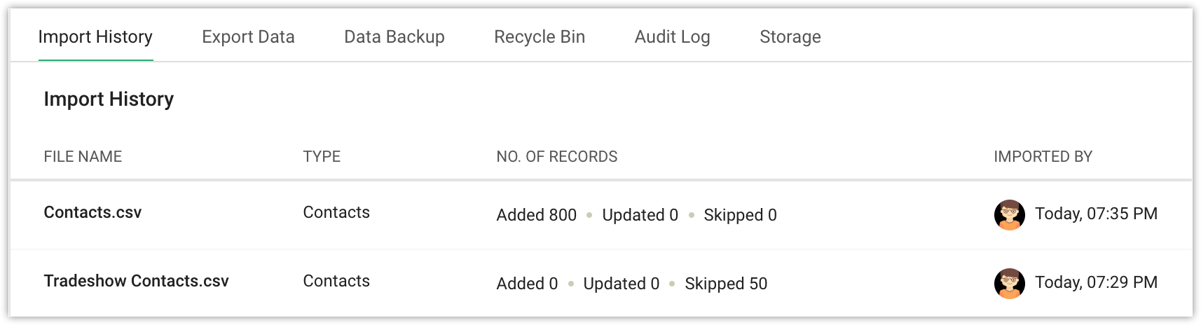Open the Audit Log tab
The image size is (1201, 325).
pos(672,37)
